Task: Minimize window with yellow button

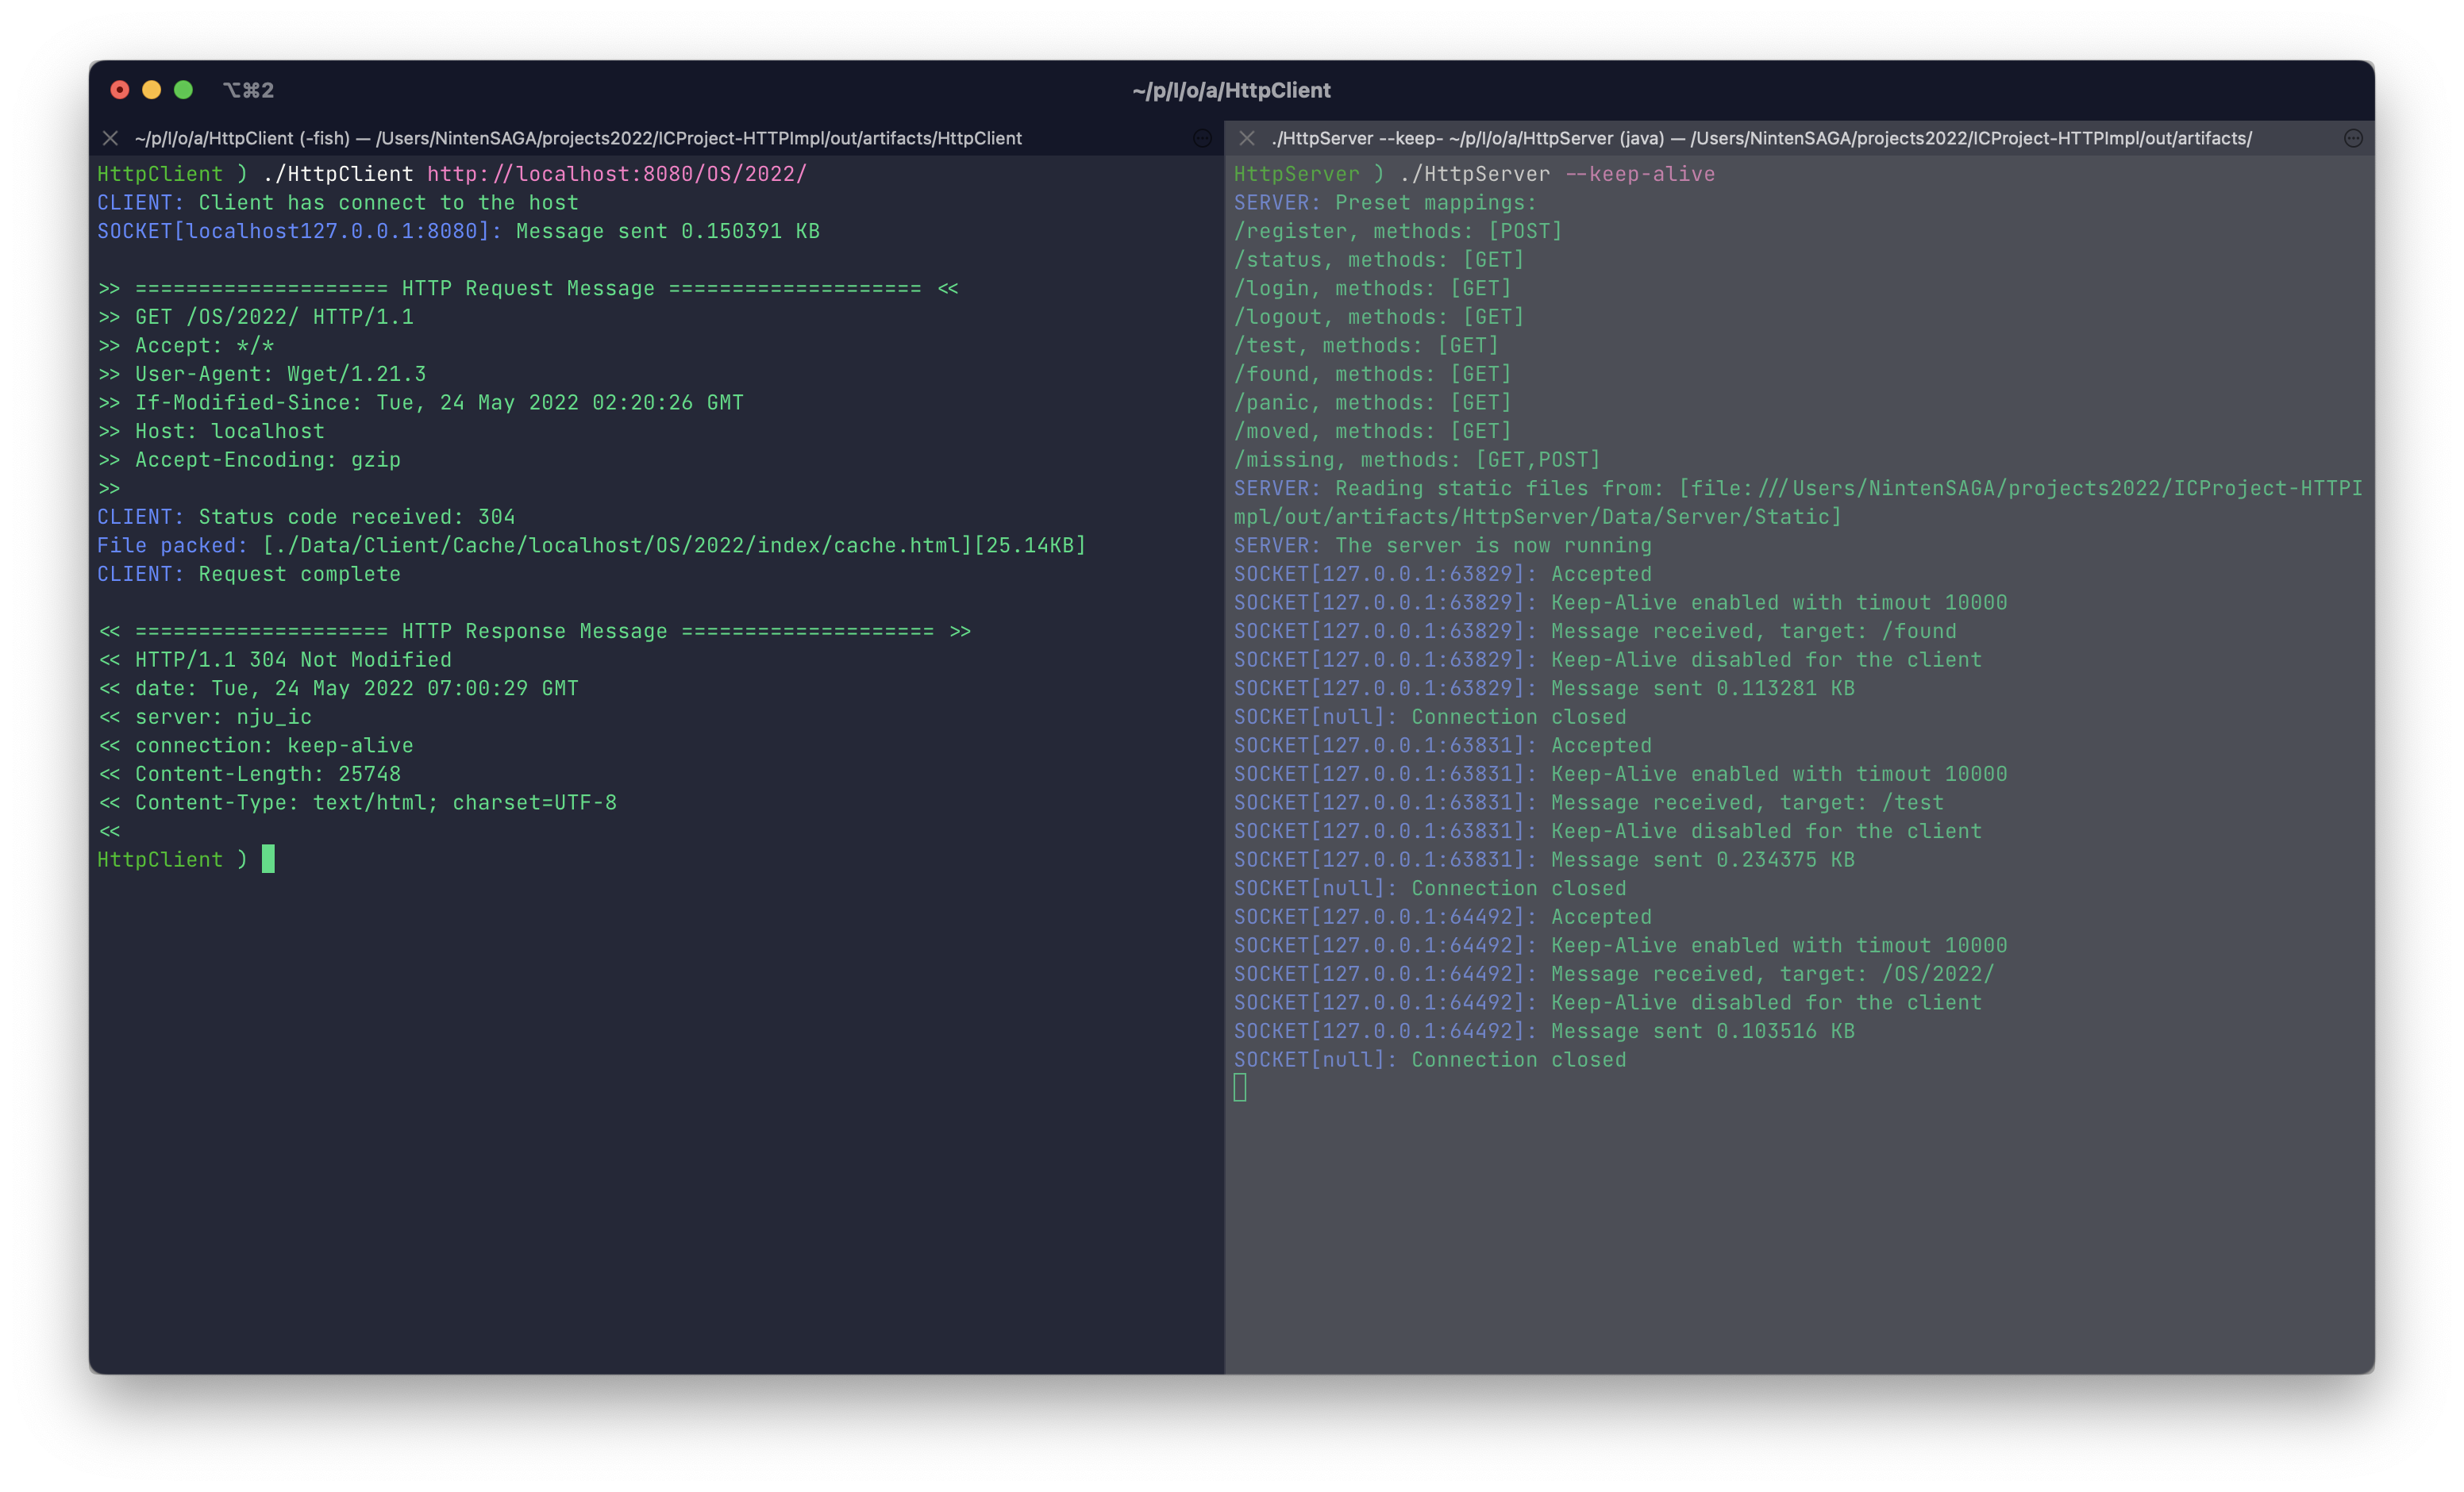Action: pyautogui.click(x=152, y=90)
